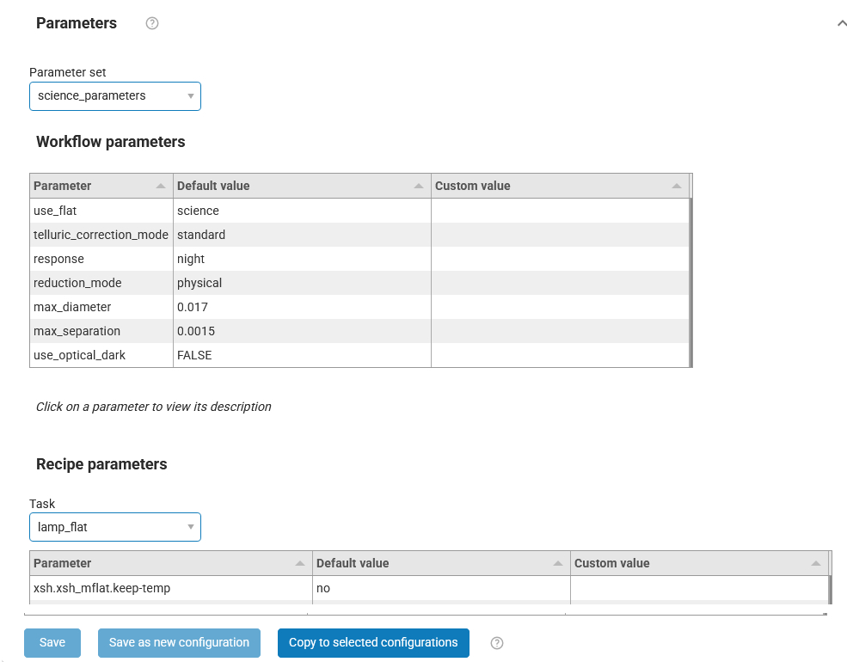Sort recipe table by Default value
Screen dimensions: 847x668
[x=441, y=563]
